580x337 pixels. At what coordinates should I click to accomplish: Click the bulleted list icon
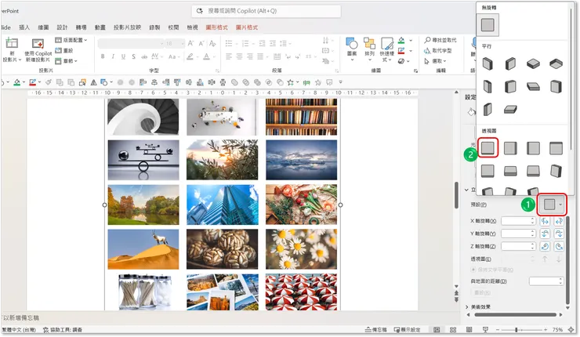tap(229, 44)
